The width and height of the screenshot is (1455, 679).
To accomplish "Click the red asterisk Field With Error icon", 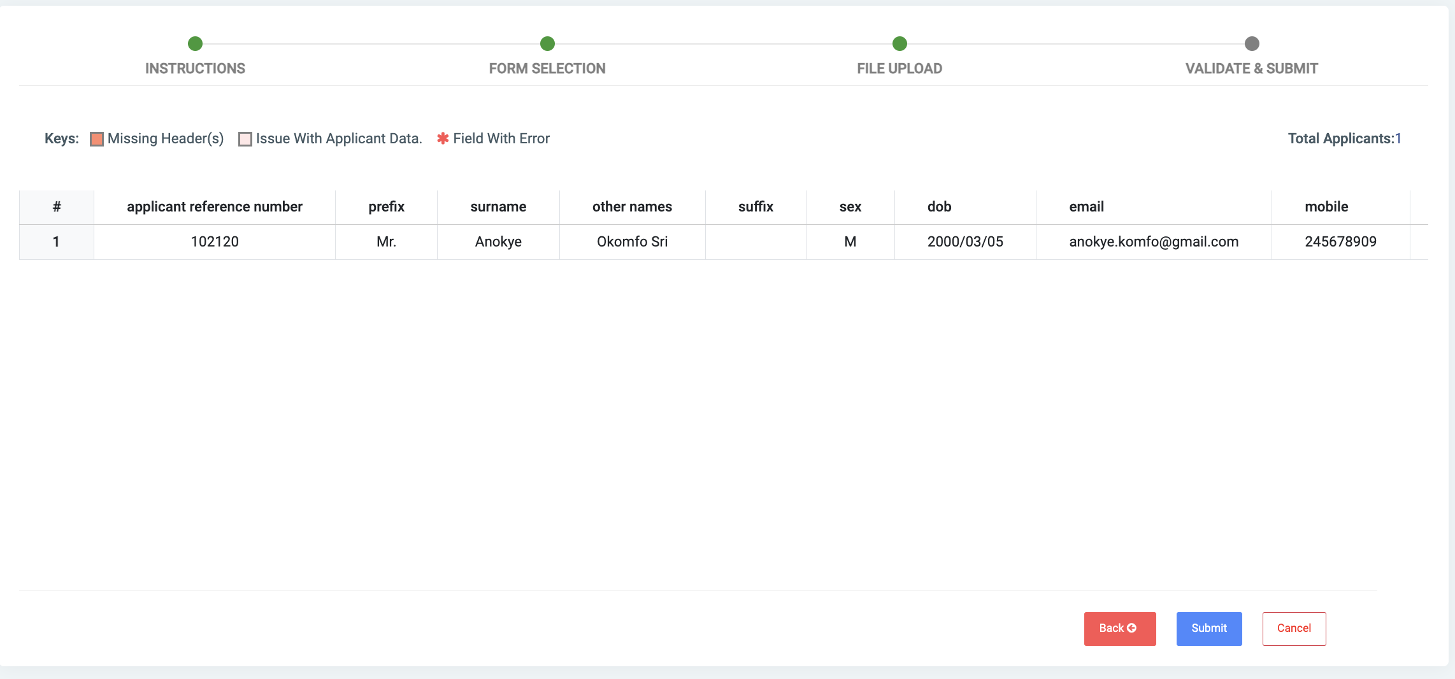I will click(x=443, y=138).
